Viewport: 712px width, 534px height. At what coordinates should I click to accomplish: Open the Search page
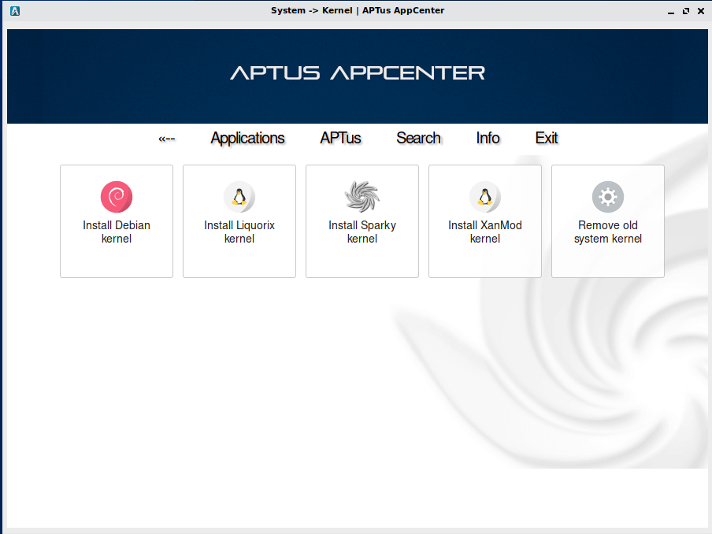(x=418, y=139)
